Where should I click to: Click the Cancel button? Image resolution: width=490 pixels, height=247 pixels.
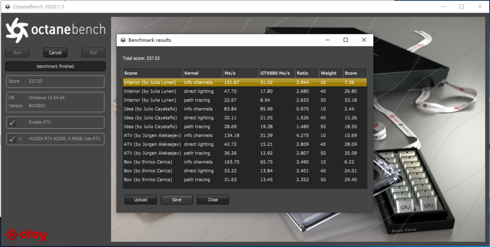point(55,53)
